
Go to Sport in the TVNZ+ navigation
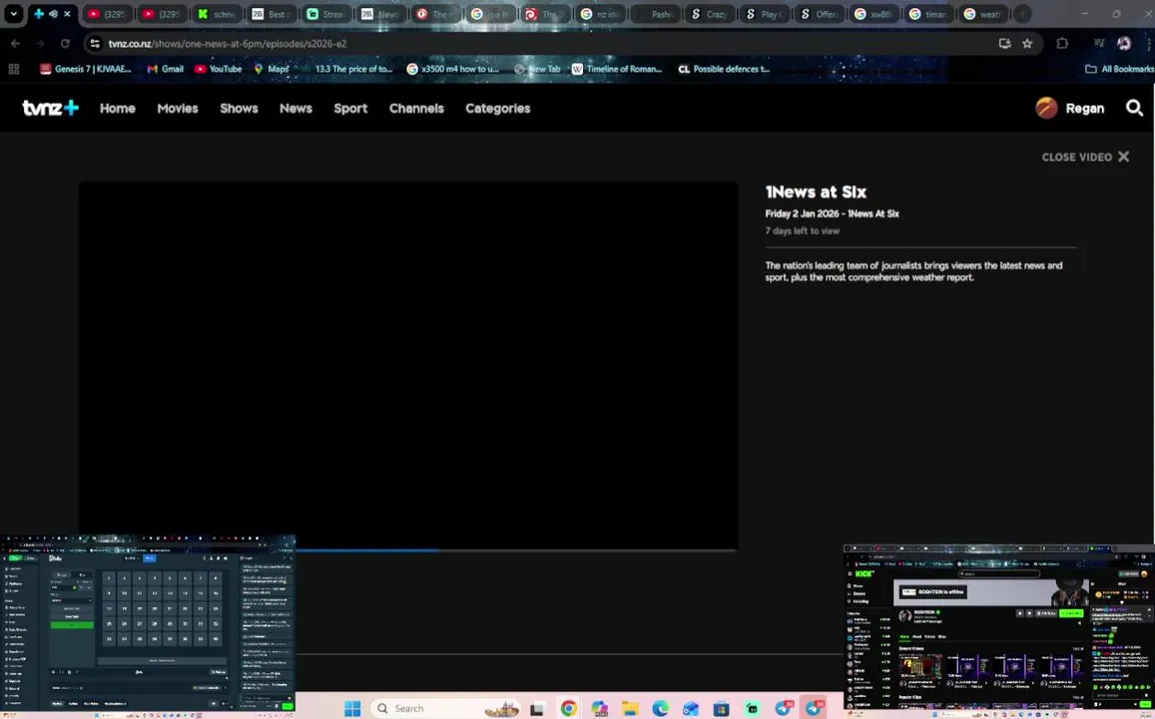click(350, 108)
